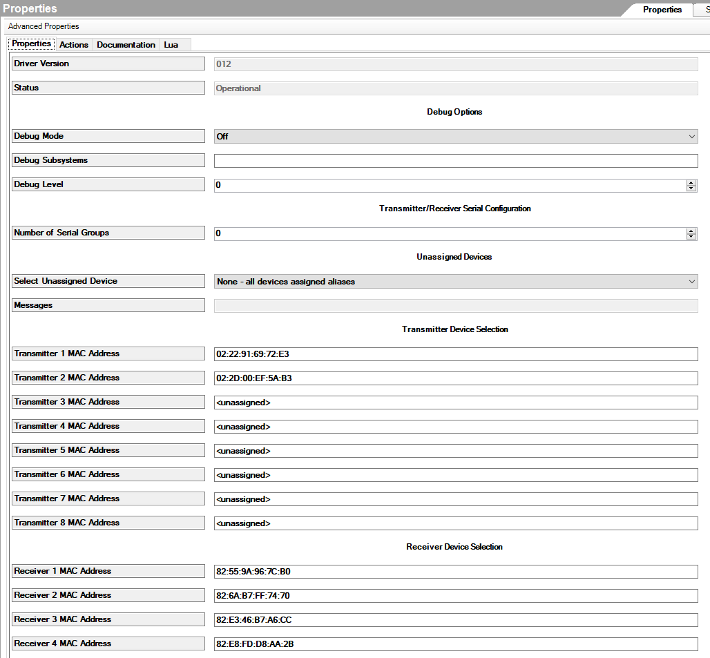
Task: Switch to the Actions tab
Action: pyautogui.click(x=74, y=44)
